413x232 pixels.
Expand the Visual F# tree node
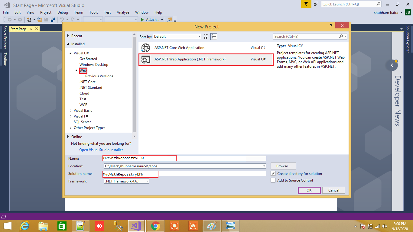pos(71,116)
